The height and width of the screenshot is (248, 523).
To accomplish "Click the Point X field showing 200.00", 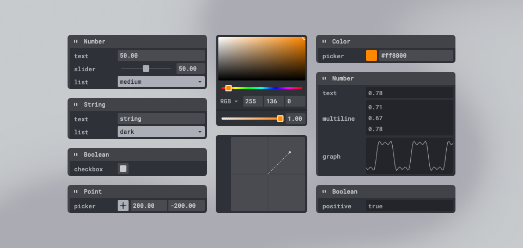I will [149, 206].
